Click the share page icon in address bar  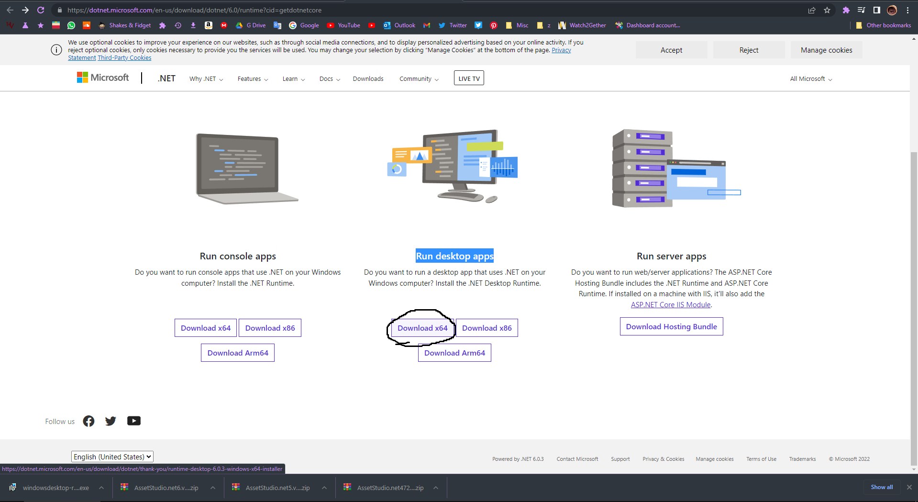(x=812, y=10)
